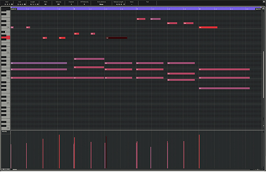Edit the Length value in the info line
The image size is (266, 177).
pos(32,4)
